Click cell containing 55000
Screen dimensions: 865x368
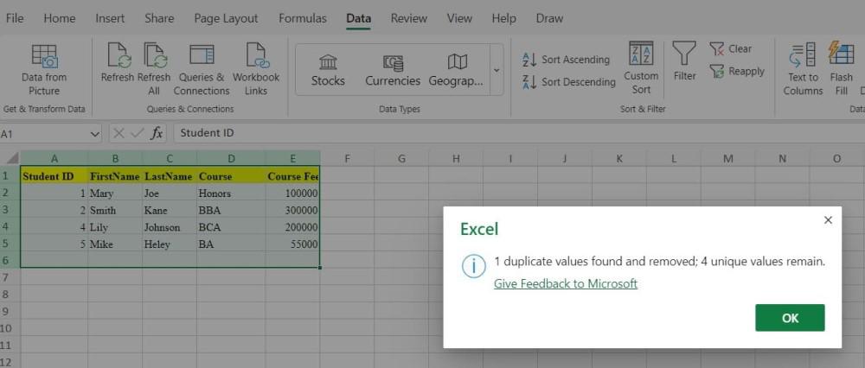coord(292,244)
